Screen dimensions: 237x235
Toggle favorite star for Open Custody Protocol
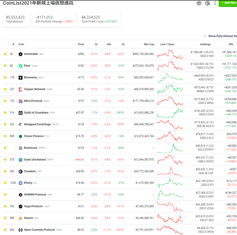pyautogui.click(x=5, y=230)
